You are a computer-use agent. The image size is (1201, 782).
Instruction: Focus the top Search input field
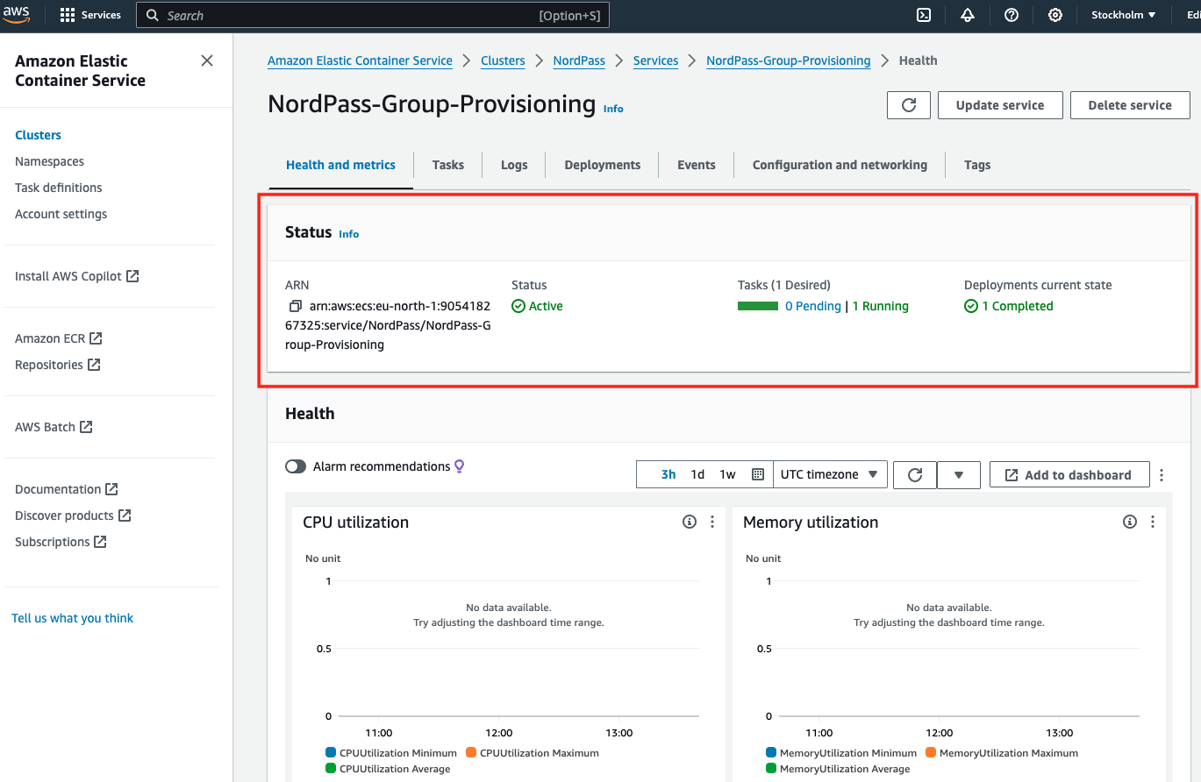point(373,15)
